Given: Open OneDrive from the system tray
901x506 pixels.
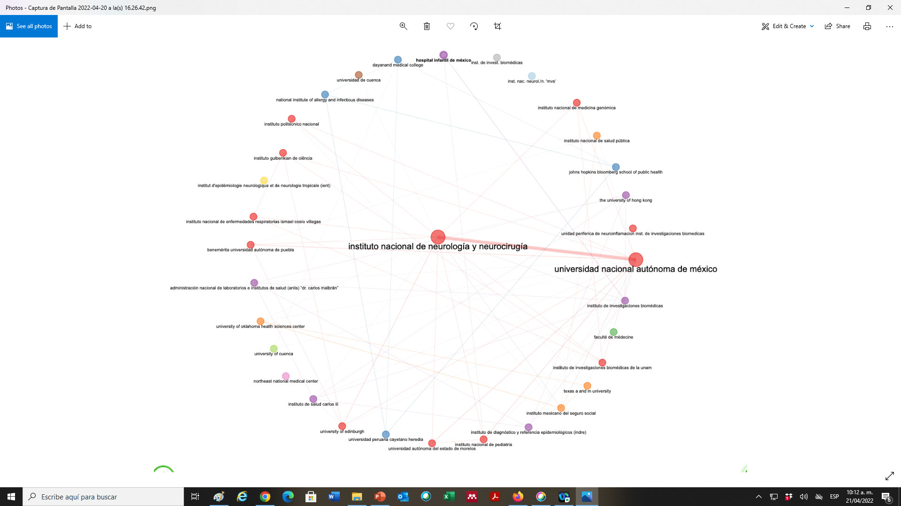Looking at the screenshot, I should [x=819, y=497].
